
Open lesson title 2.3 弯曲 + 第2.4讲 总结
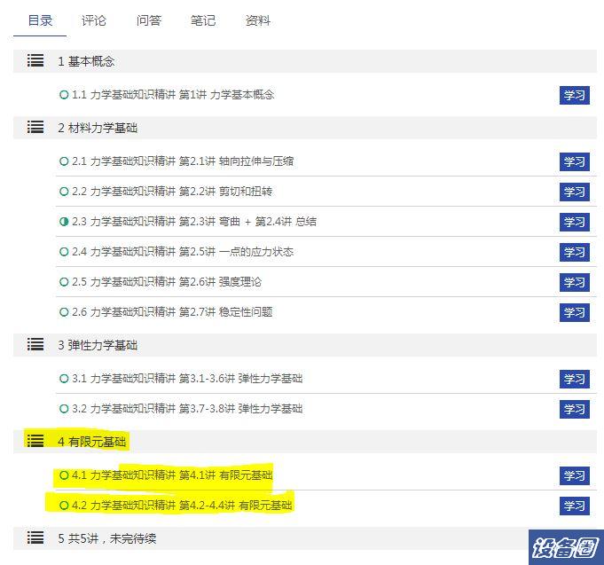click(194, 222)
